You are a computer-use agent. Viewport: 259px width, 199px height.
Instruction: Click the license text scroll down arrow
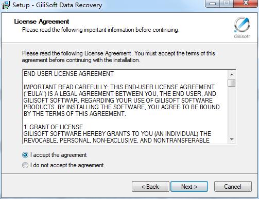tap(232, 140)
